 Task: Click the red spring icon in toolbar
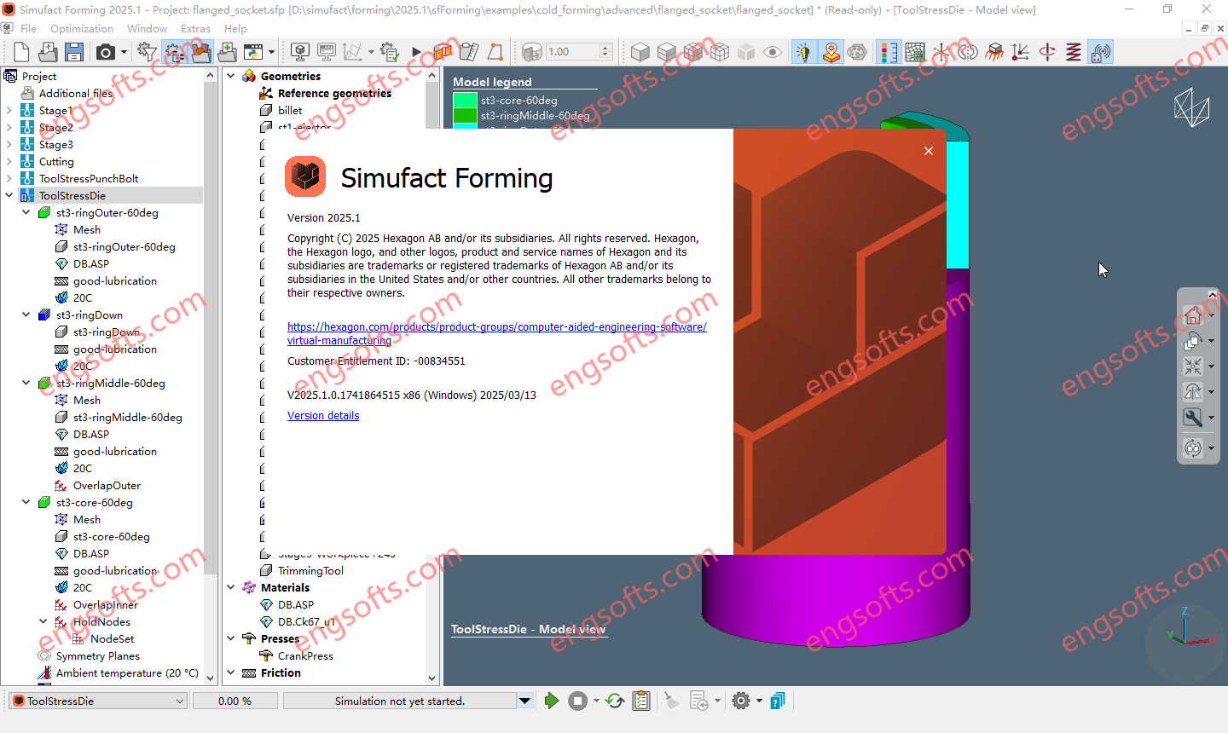(x=1074, y=52)
